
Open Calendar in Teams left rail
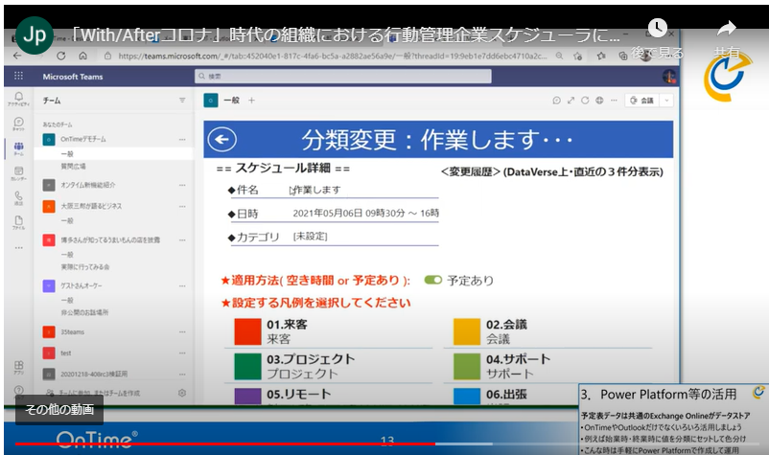[x=18, y=172]
